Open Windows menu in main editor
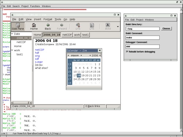183x137 pixels. pos(46,6)
